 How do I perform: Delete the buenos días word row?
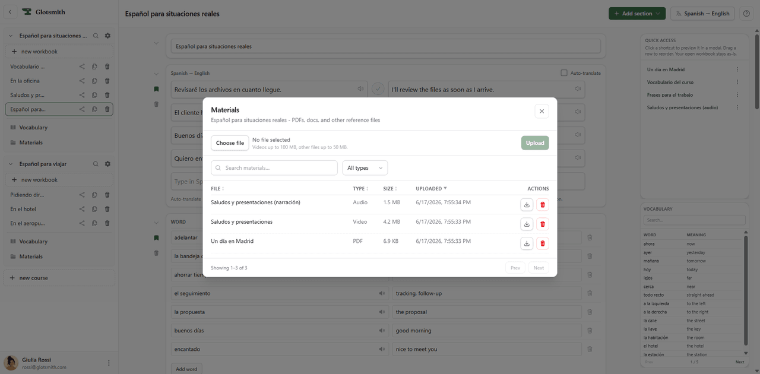point(590,331)
